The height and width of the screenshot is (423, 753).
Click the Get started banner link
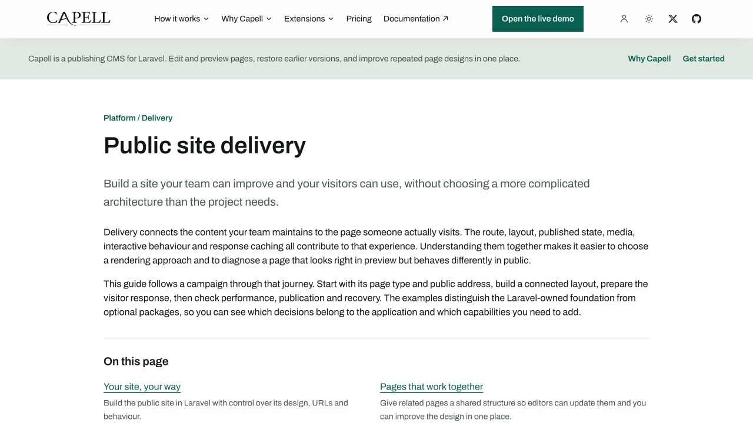(x=704, y=59)
